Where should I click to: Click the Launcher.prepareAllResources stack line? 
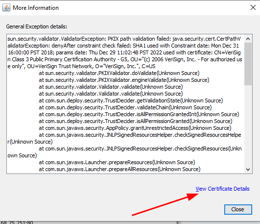pyautogui.click(x=119, y=169)
